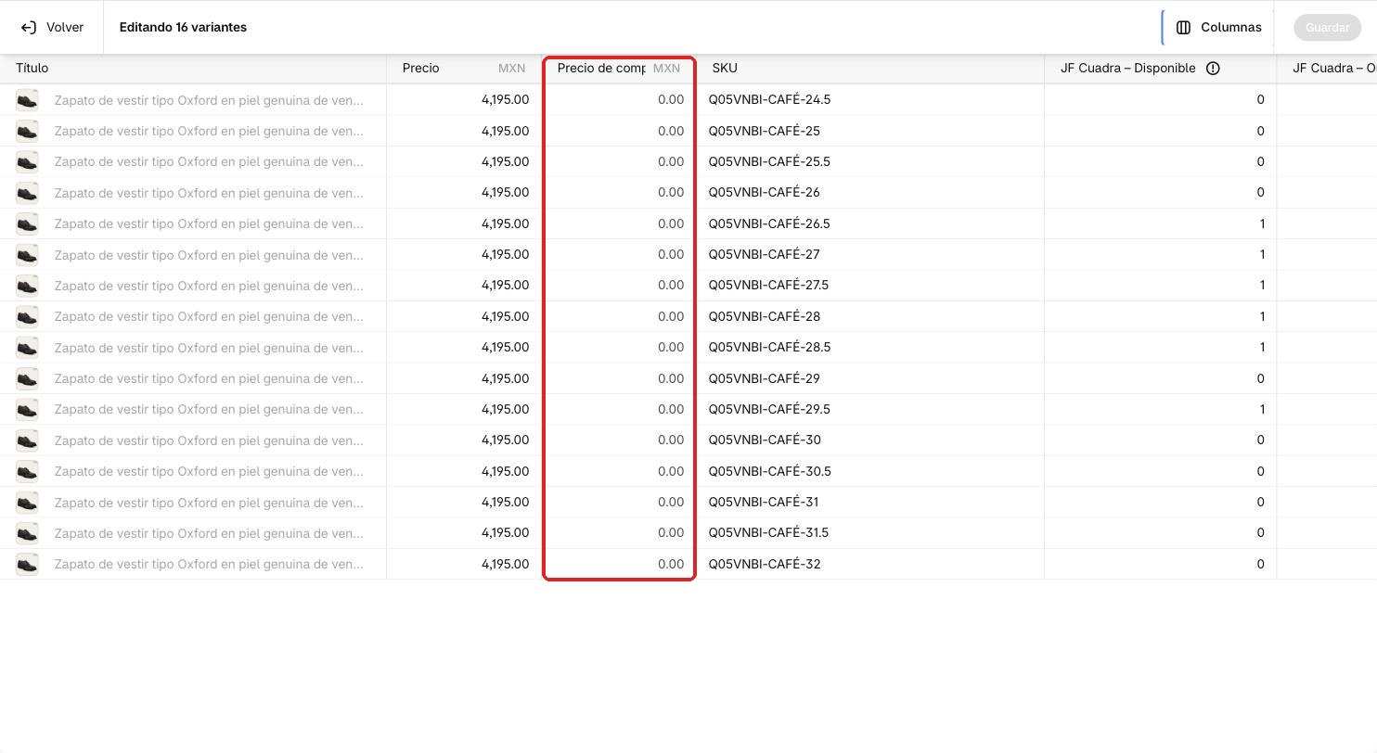Edit compare-at price for SKU Q05VNBI-CAFÉ-27
This screenshot has height=753, width=1377.
pos(619,254)
